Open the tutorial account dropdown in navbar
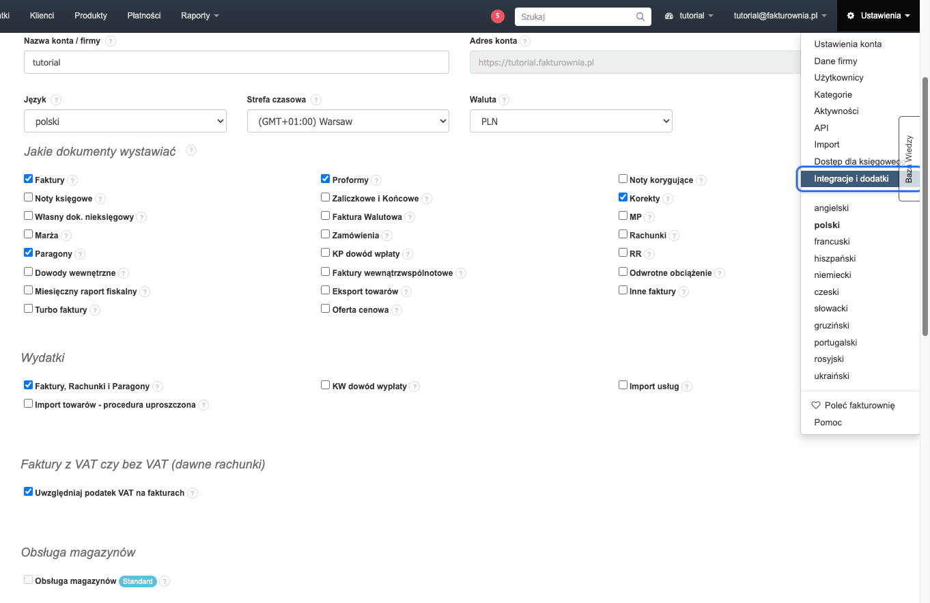This screenshot has height=603, width=930. [x=689, y=16]
